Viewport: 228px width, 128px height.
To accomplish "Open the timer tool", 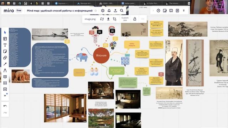I will (x=158, y=11).
